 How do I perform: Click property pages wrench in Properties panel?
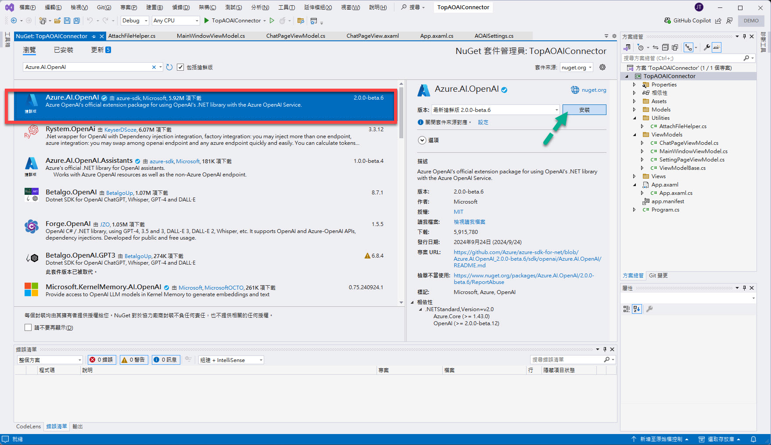point(649,309)
